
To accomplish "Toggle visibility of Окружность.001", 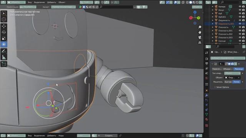I will tap(240, 24).
